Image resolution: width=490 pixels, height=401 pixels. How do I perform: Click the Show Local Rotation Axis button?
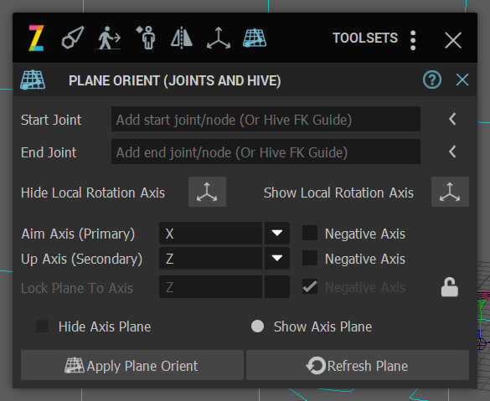coord(450,192)
